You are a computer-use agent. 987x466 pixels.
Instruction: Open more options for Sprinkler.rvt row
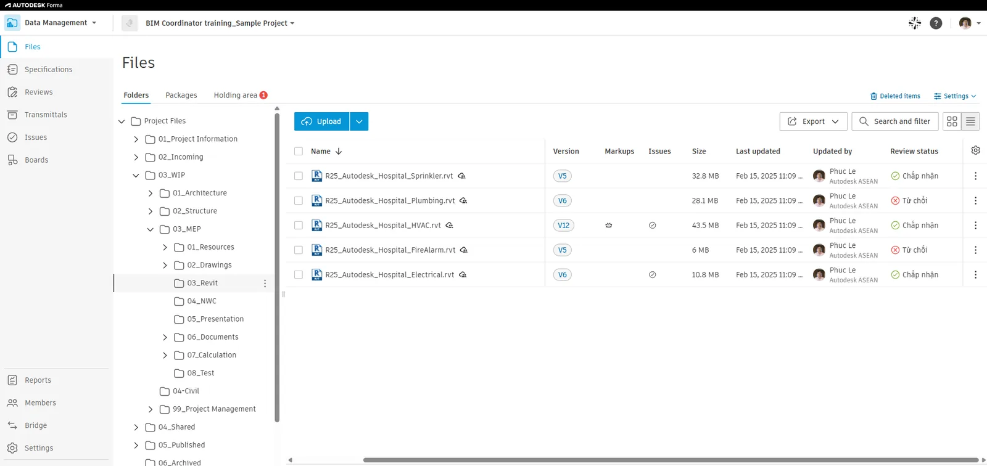point(975,176)
